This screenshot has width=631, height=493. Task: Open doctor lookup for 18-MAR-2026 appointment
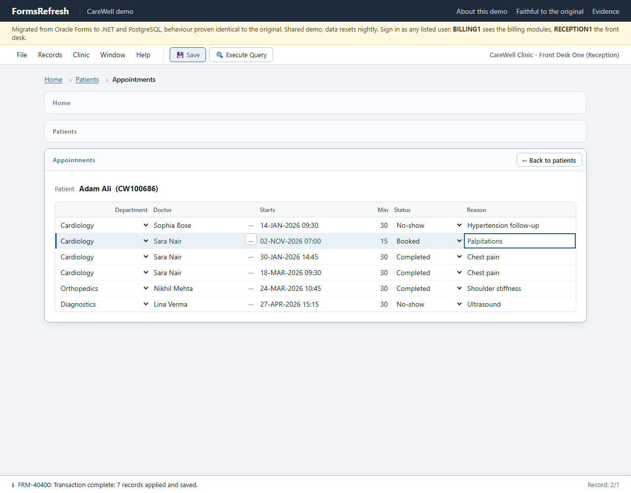(251, 273)
